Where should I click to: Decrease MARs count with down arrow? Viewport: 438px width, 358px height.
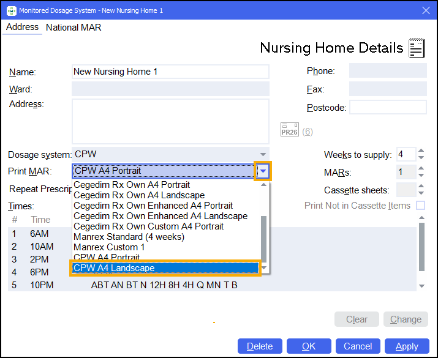(421, 176)
